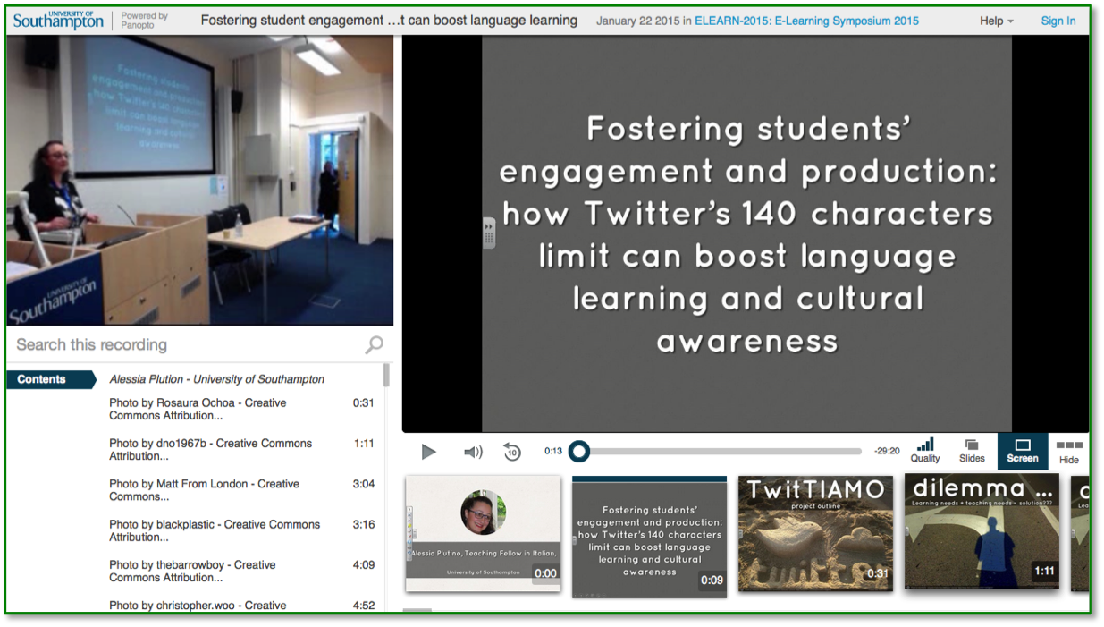The width and height of the screenshot is (1104, 627).
Task: Open the Help dropdown menu
Action: [997, 21]
